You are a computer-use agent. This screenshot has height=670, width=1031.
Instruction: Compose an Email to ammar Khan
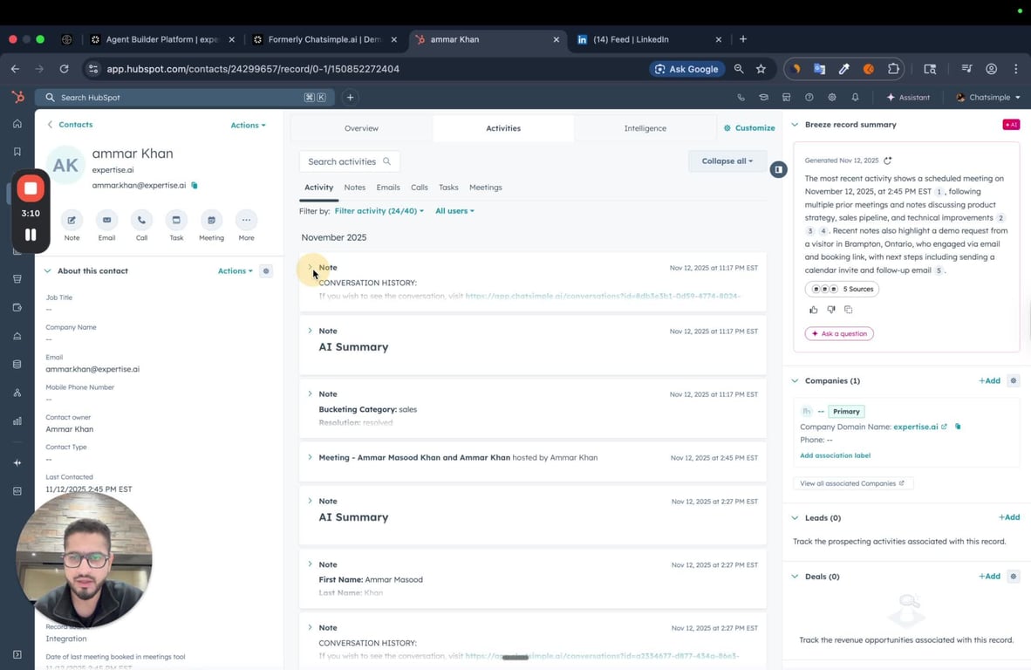pyautogui.click(x=106, y=220)
